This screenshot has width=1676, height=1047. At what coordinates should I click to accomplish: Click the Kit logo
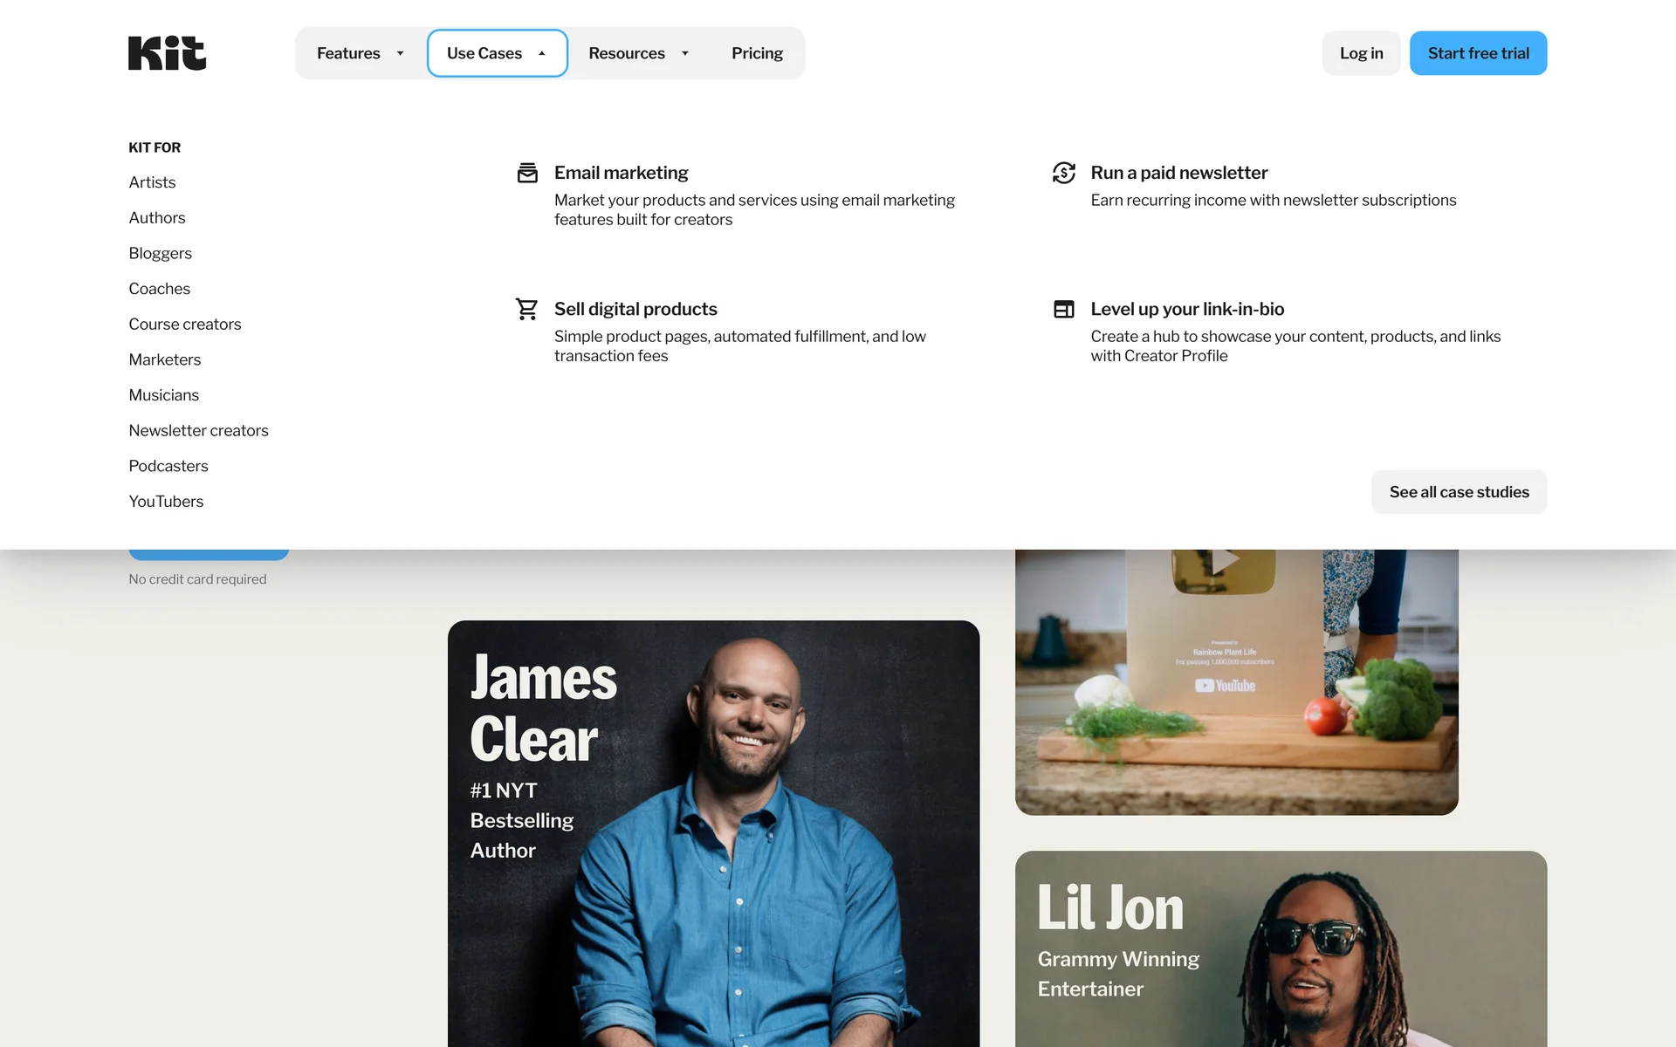[x=167, y=53]
